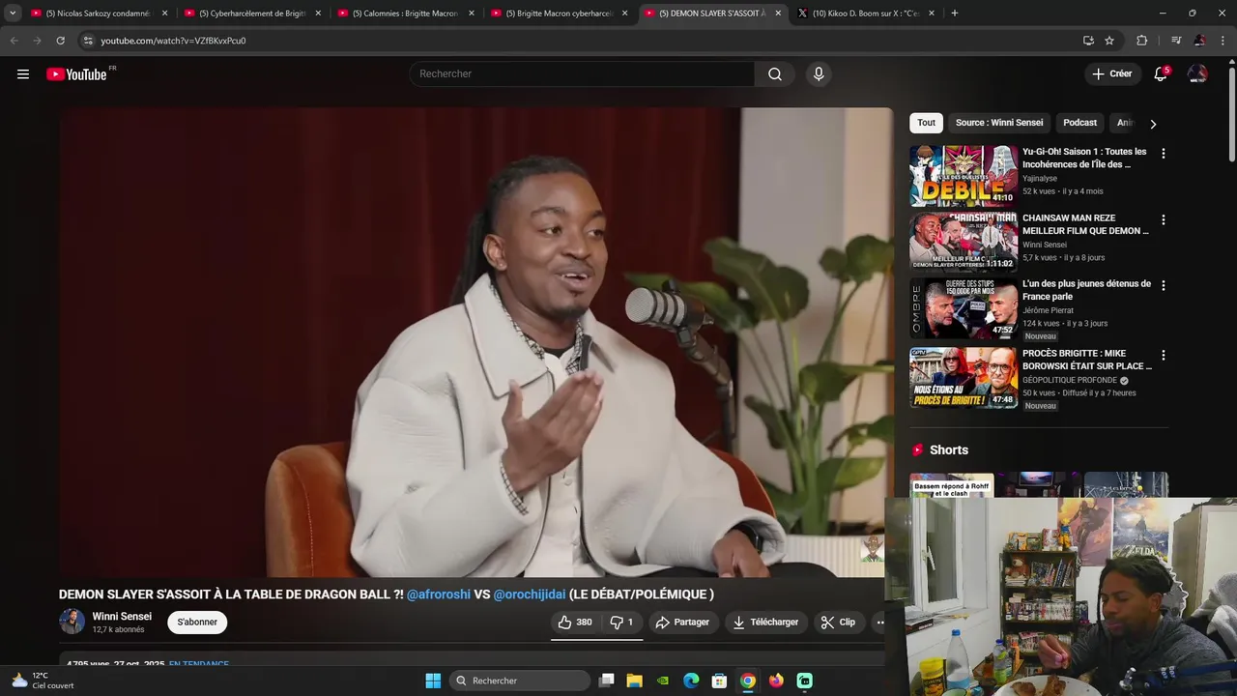Image resolution: width=1237 pixels, height=696 pixels.
Task: Open Microsoft Store from taskbar
Action: click(x=719, y=681)
